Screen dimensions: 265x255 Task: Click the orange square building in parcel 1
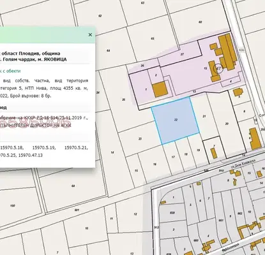point(160,89)
